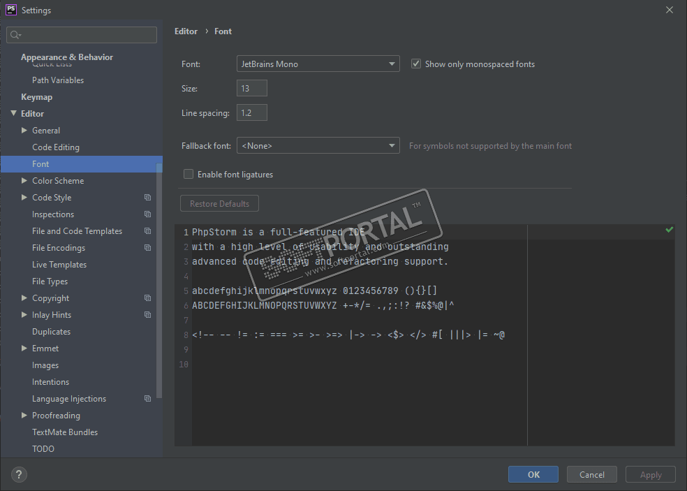Expand the Inlay Hints node
Viewport: 687px width, 491px height.
coord(24,314)
